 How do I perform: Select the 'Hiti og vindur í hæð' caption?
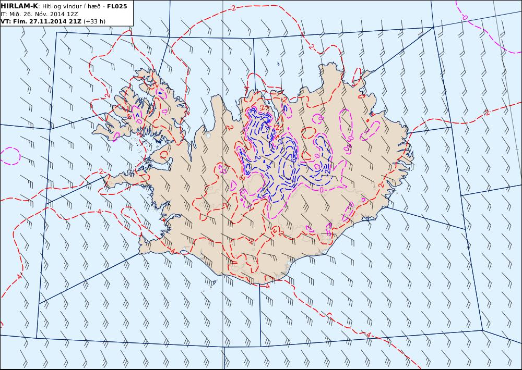coord(71,6)
